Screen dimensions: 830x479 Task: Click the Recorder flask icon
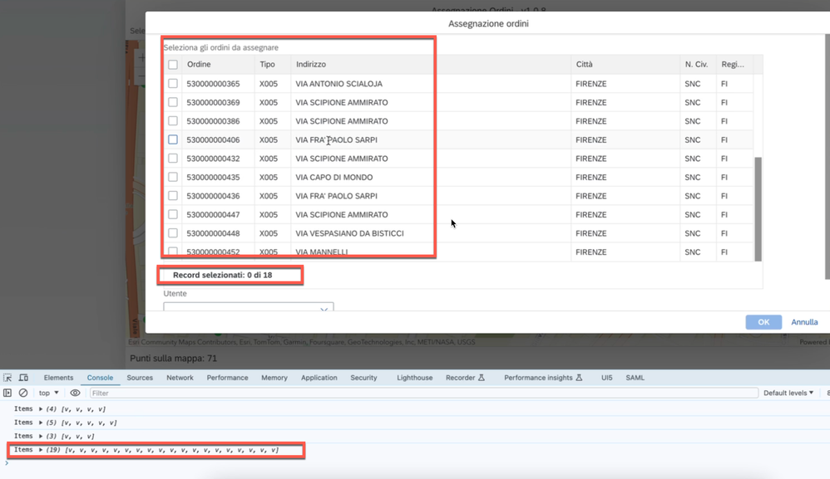(x=482, y=378)
